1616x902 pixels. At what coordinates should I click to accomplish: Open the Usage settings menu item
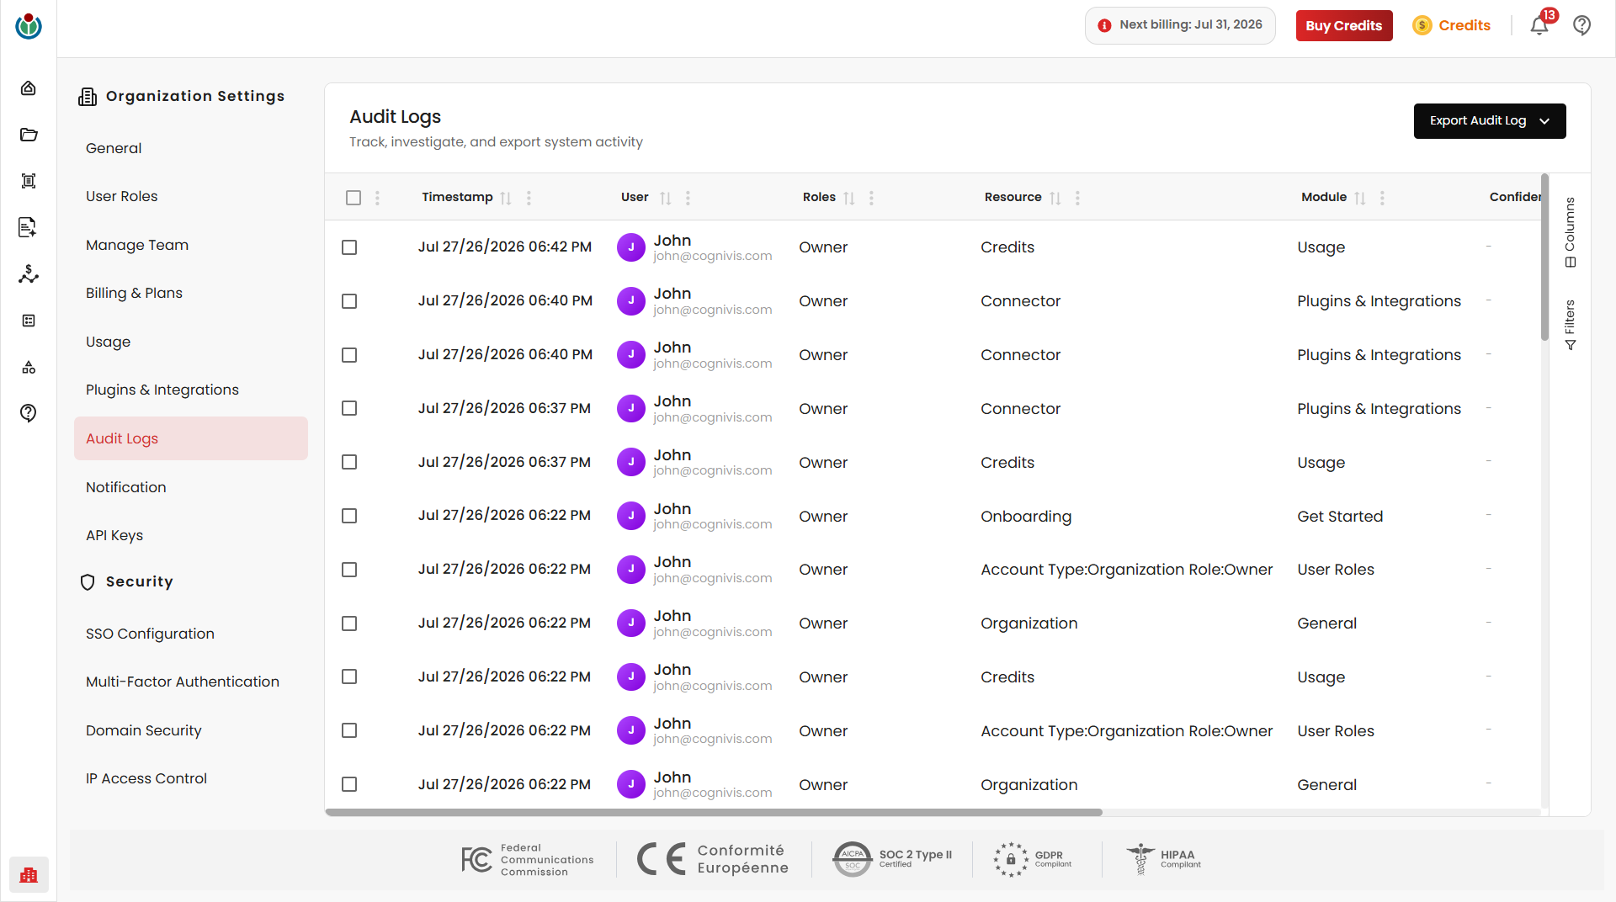108,342
